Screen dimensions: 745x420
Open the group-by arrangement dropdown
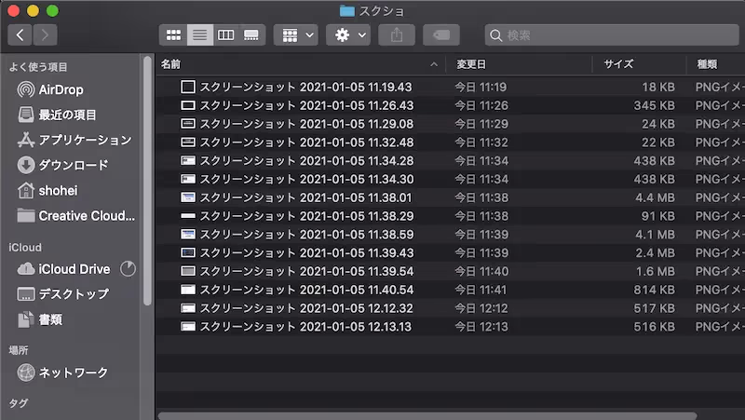pos(296,35)
